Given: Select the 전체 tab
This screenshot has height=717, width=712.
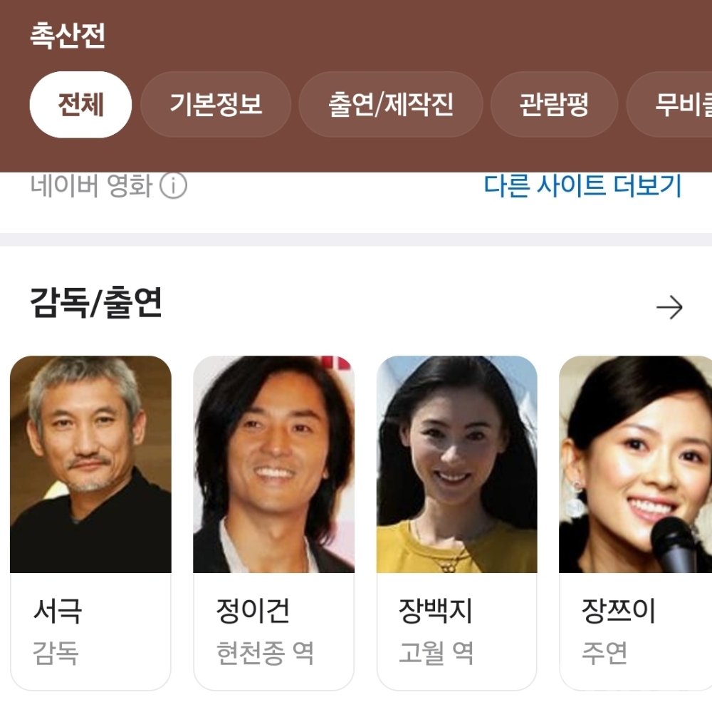Looking at the screenshot, I should coord(81,104).
